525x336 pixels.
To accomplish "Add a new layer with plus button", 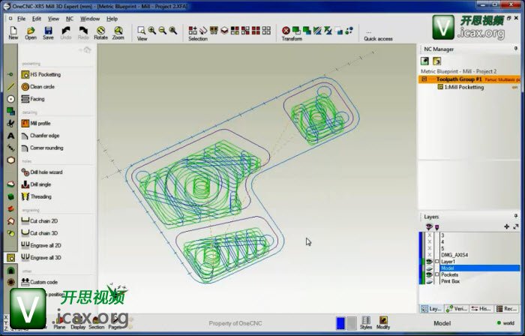I will 506,227.
